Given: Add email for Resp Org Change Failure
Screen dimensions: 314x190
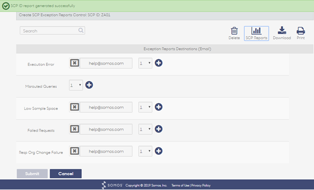Looking at the screenshot, I should 159,151.
